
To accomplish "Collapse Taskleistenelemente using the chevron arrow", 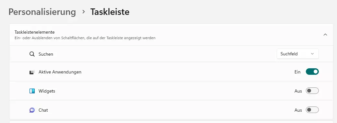I will click(x=325, y=35).
